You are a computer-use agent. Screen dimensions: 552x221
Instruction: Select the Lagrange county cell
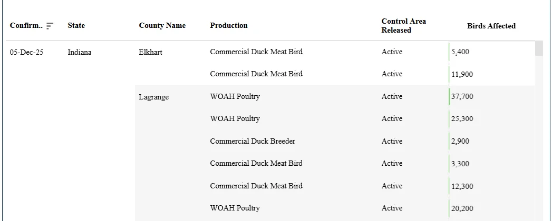point(154,97)
